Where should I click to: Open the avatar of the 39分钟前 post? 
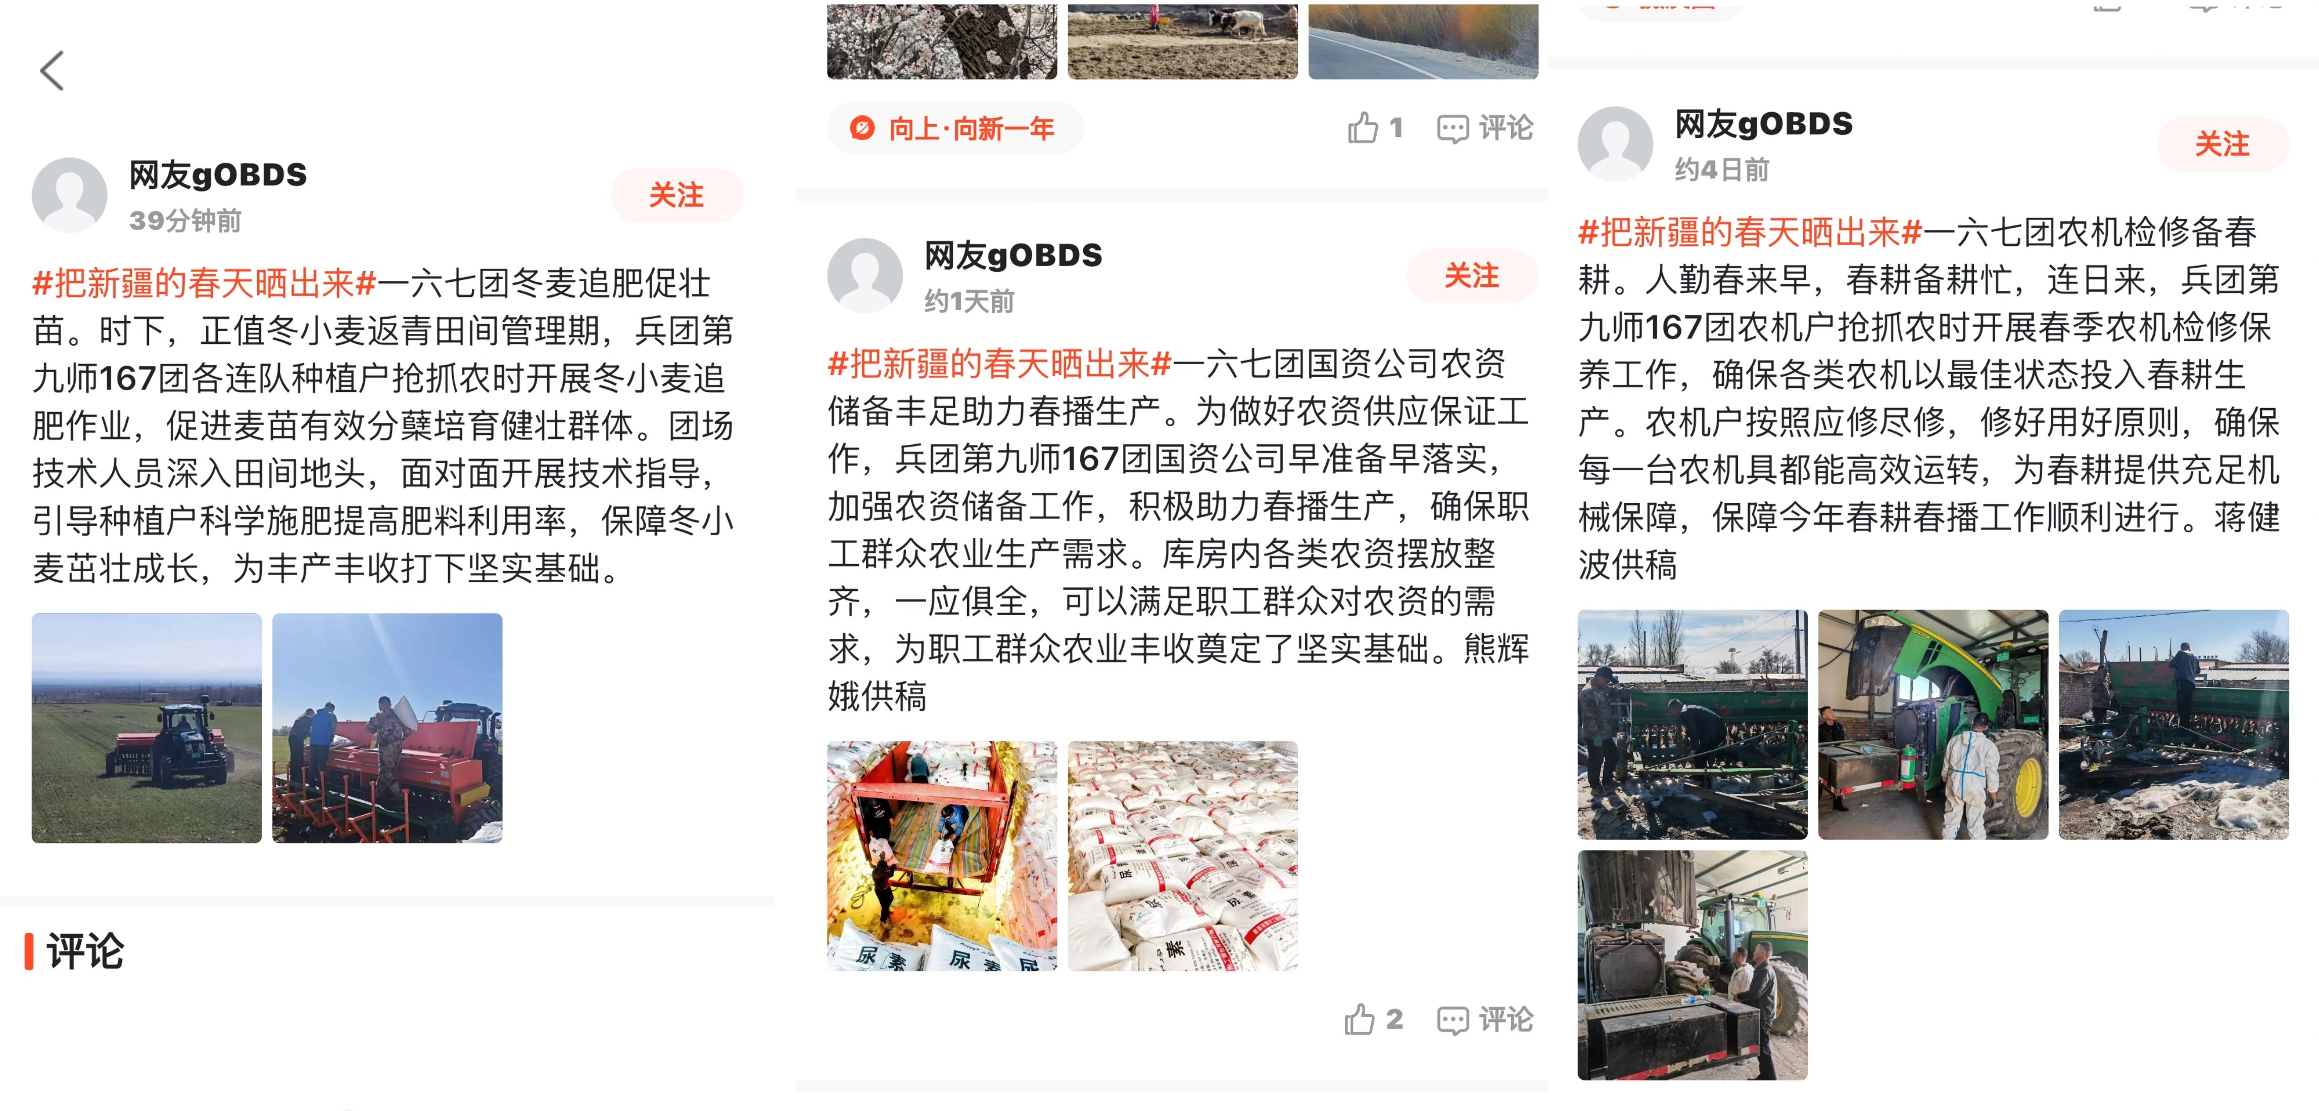(x=69, y=195)
